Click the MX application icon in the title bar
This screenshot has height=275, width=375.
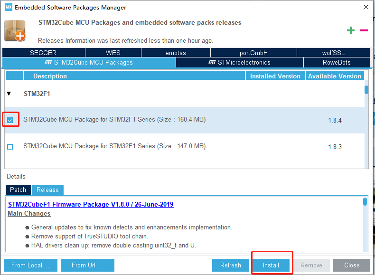[x=9, y=7]
